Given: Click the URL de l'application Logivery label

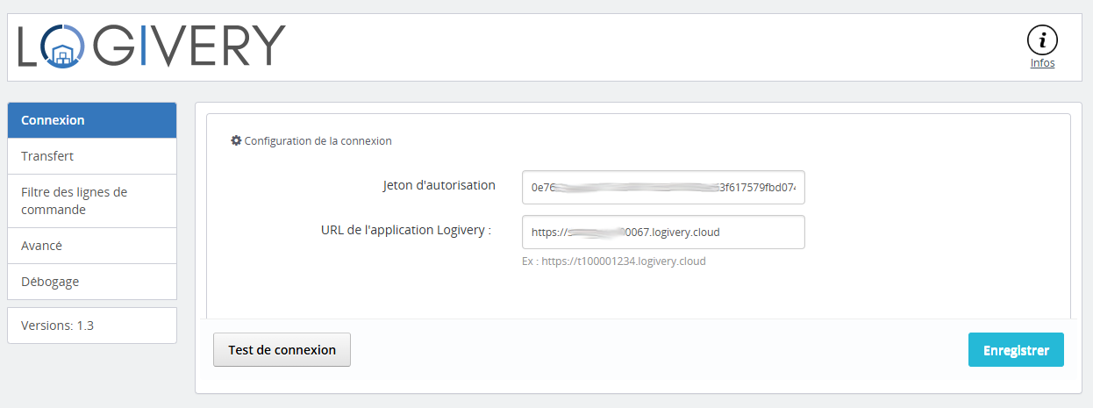Looking at the screenshot, I should (406, 230).
